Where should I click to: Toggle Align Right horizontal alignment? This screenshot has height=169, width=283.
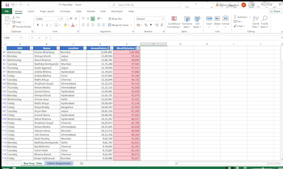click(x=92, y=25)
